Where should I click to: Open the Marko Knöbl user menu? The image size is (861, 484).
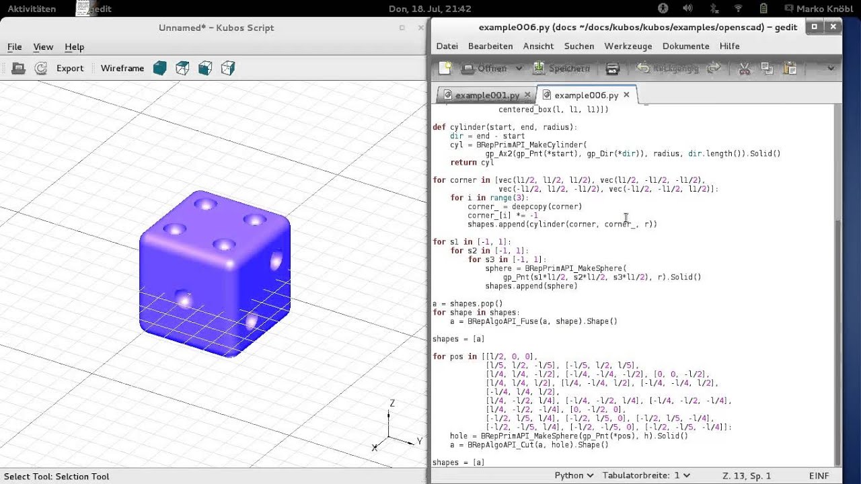pyautogui.click(x=818, y=9)
